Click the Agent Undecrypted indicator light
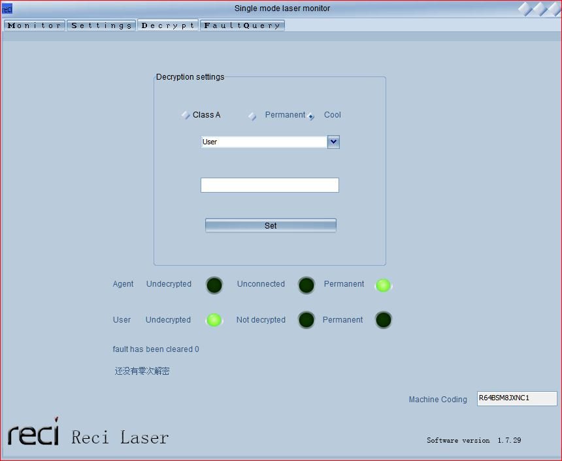 pos(214,285)
